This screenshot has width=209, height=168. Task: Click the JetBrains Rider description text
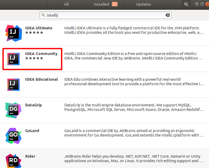134,159
